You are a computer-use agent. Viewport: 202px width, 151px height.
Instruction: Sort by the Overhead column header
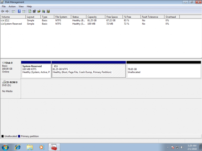(x=172, y=17)
